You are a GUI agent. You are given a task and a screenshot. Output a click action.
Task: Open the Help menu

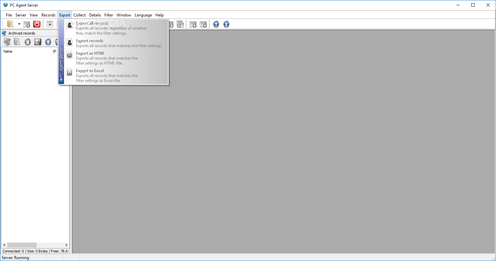tap(159, 15)
